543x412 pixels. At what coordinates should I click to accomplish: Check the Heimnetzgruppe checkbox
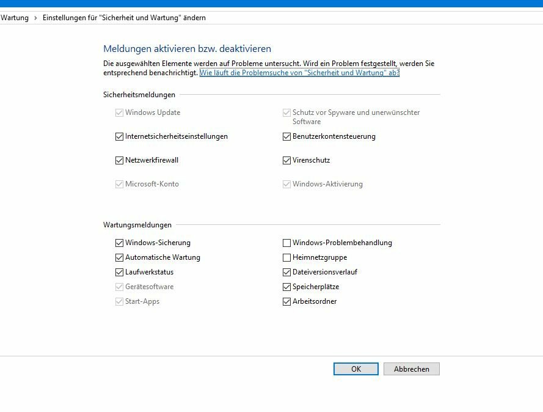286,257
